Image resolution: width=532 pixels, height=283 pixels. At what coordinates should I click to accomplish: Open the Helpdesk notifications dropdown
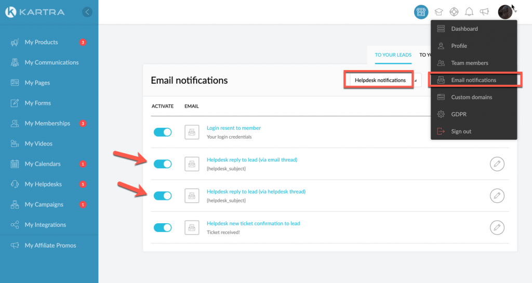click(383, 80)
